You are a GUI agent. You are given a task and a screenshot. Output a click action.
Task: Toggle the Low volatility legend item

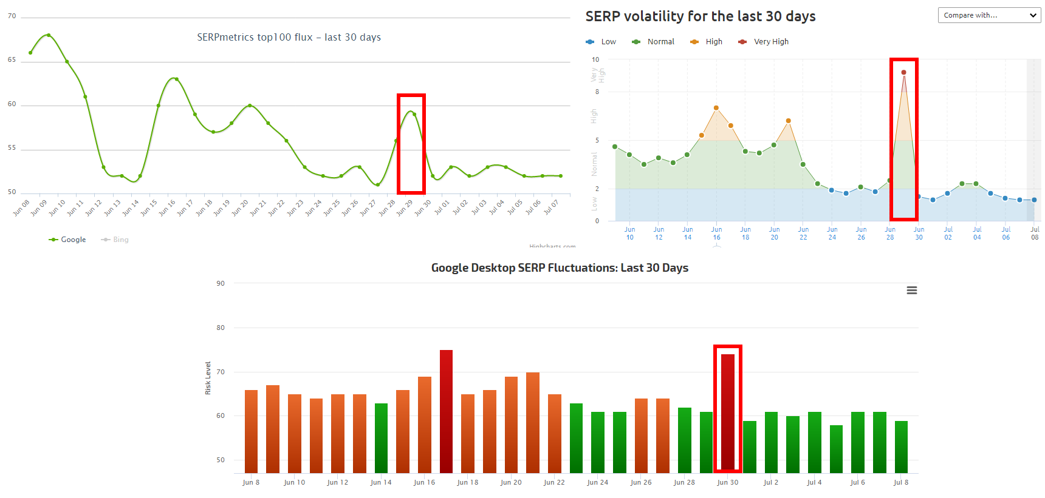(601, 42)
